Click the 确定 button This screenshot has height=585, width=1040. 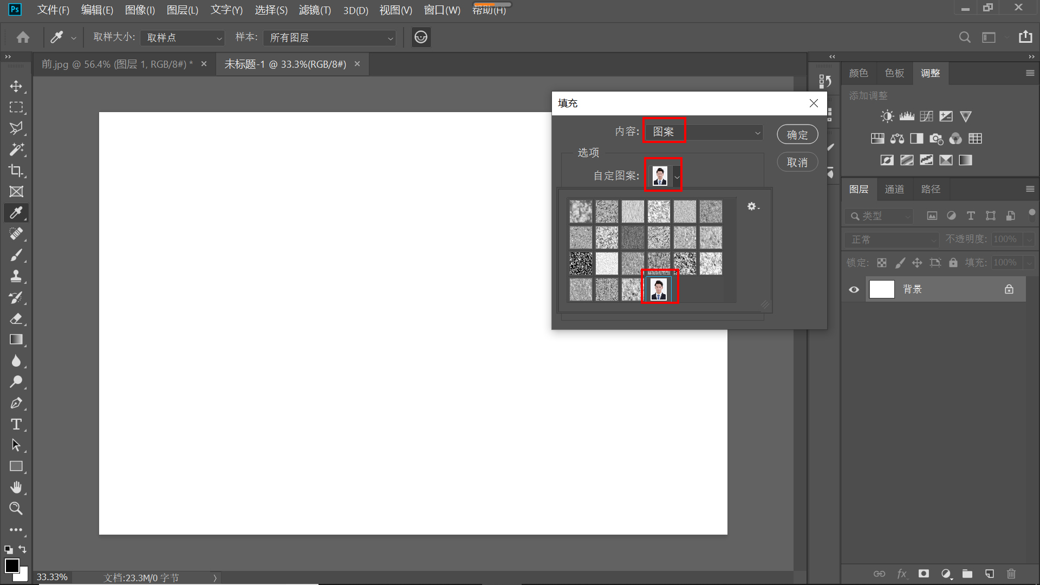pos(797,135)
